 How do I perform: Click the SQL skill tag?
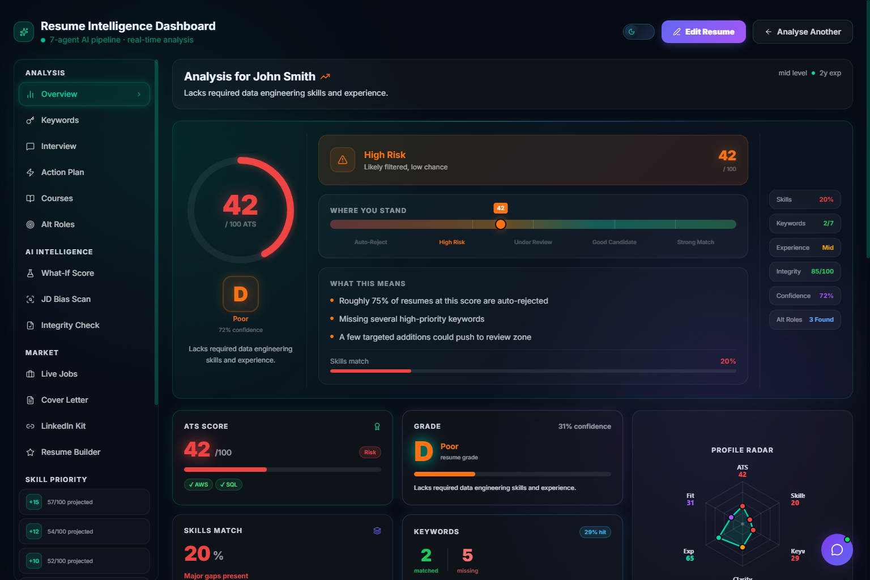pyautogui.click(x=229, y=484)
